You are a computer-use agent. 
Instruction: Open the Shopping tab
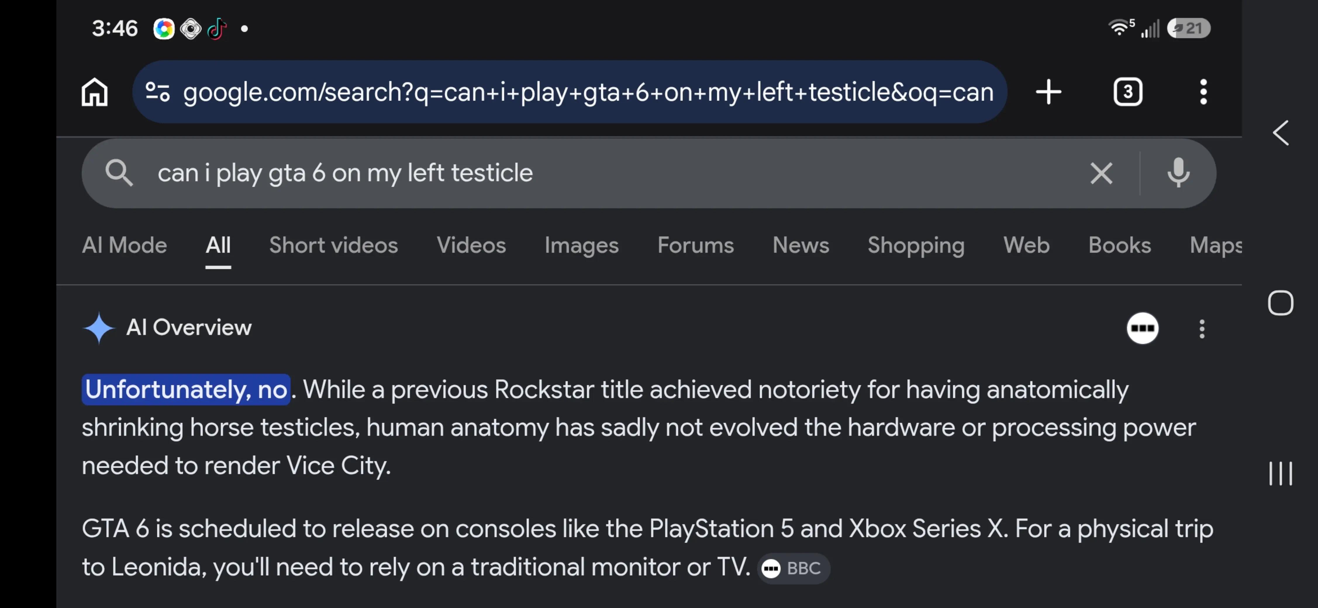point(916,246)
